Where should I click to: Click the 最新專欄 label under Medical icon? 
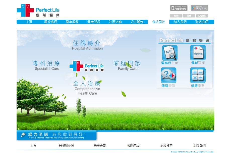click(198, 63)
